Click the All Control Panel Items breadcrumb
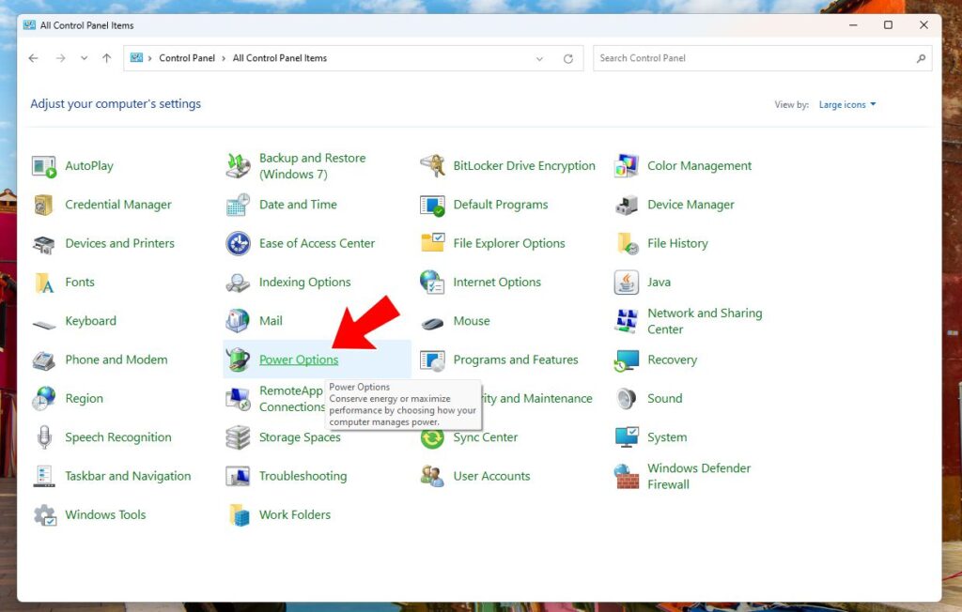Viewport: 962px width, 612px height. coord(280,58)
